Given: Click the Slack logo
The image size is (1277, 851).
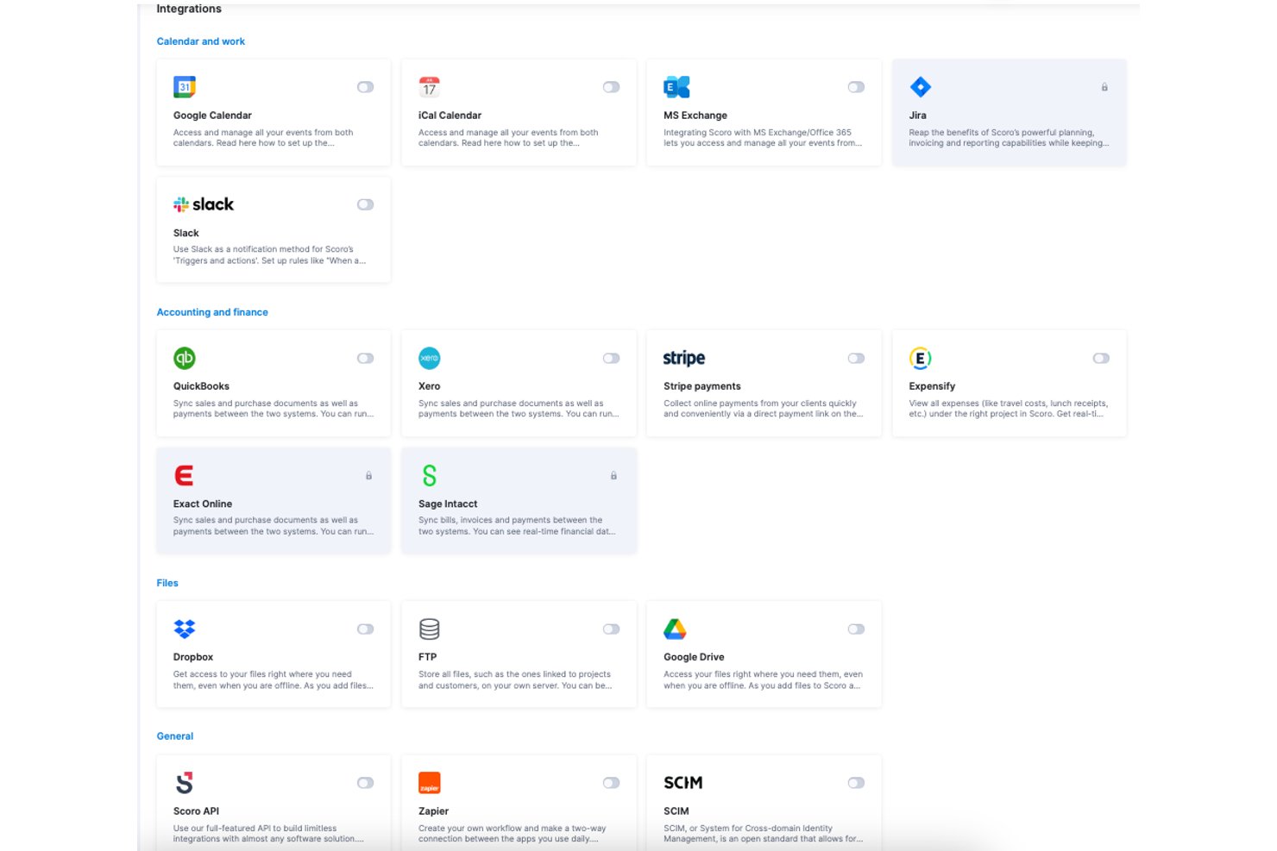Looking at the screenshot, I should (204, 204).
